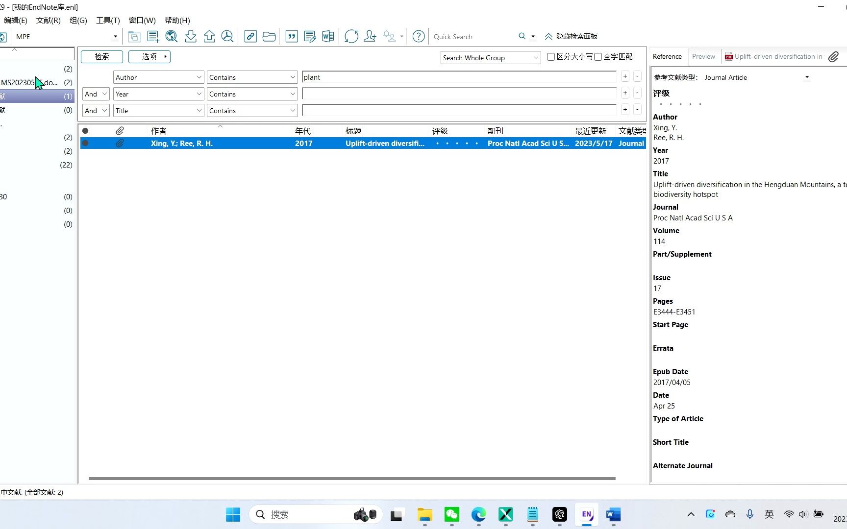Open the Author field dropdown
This screenshot has width=847, height=529.
tap(158, 77)
